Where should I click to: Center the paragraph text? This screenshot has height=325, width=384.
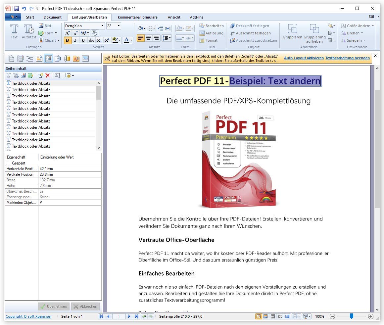[x=148, y=38]
